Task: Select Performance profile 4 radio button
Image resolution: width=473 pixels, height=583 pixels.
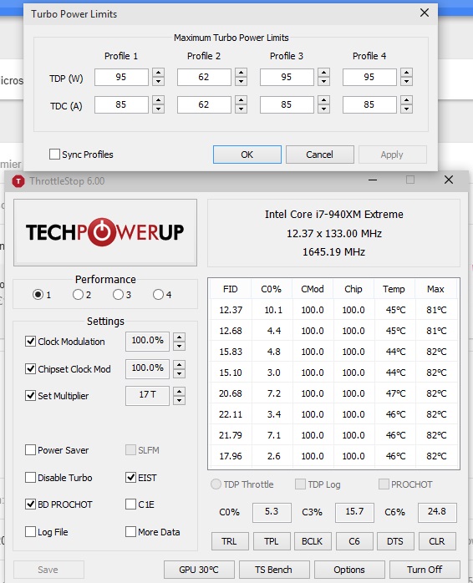Action: pos(158,295)
